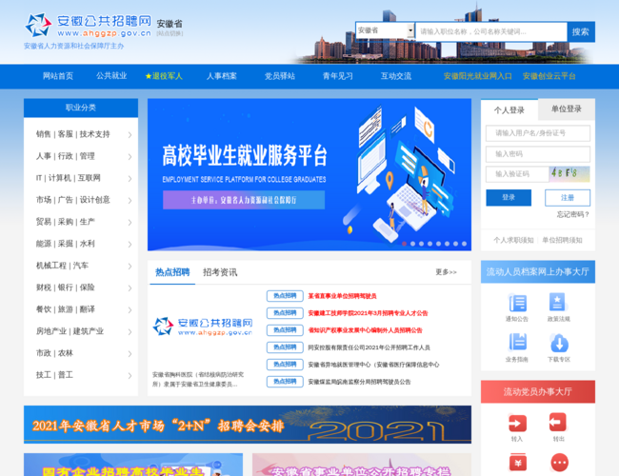Open the 安徽煤监局皖南监察分局招聘驾驶员 notice

pos(359,382)
